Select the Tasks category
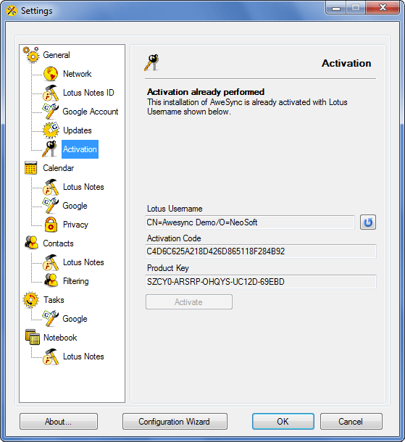 tap(54, 300)
